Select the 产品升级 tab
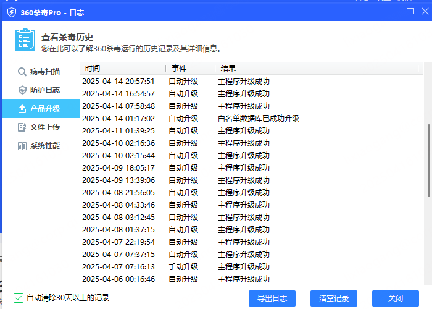The width and height of the screenshot is (432, 309). (41, 109)
